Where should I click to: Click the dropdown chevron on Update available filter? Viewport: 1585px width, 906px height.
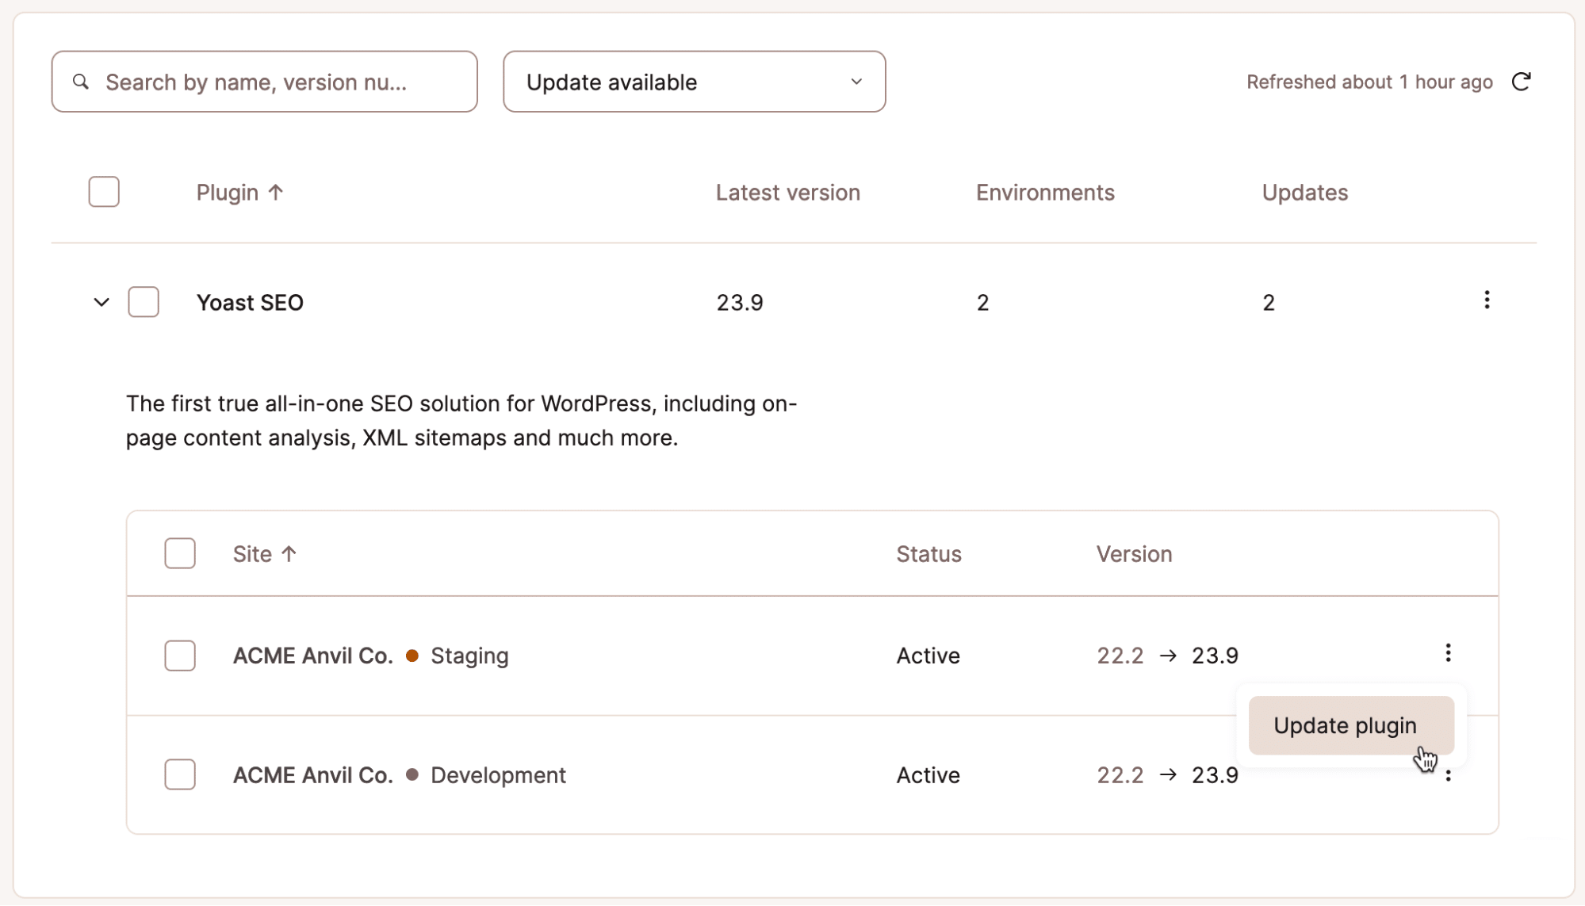858,82
